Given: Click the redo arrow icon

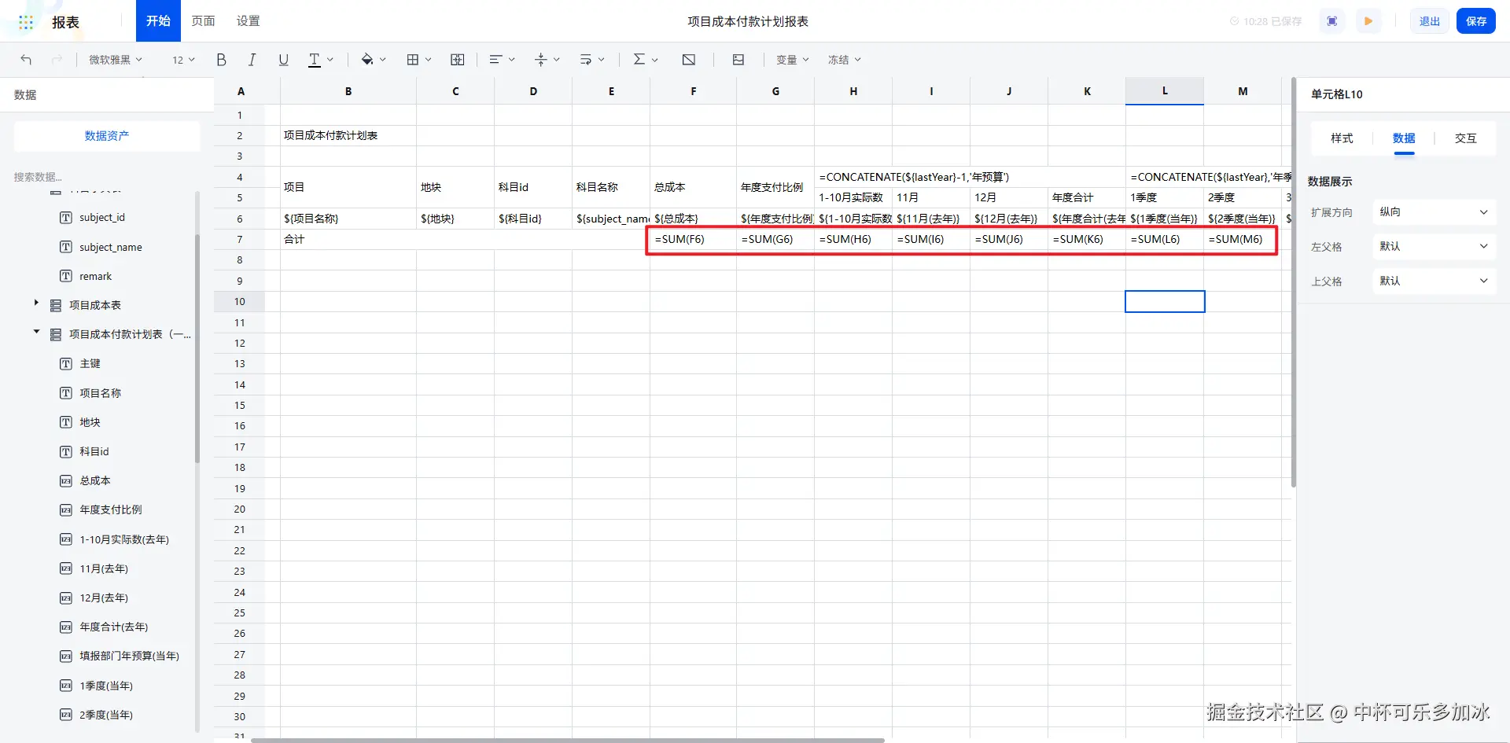Looking at the screenshot, I should coord(57,60).
